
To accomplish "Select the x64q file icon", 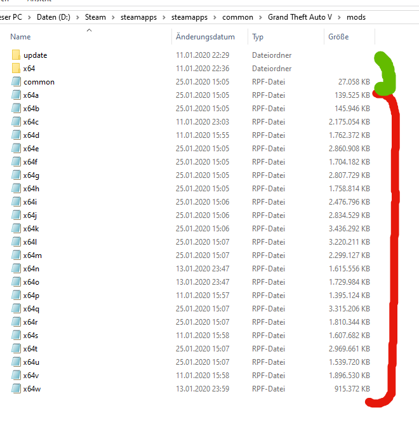I will (16, 308).
